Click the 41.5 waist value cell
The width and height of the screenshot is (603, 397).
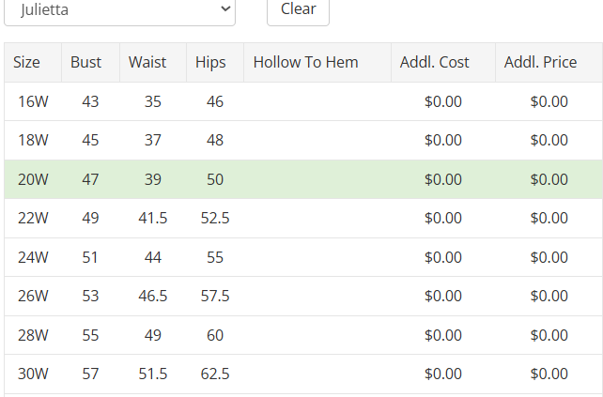coord(152,219)
